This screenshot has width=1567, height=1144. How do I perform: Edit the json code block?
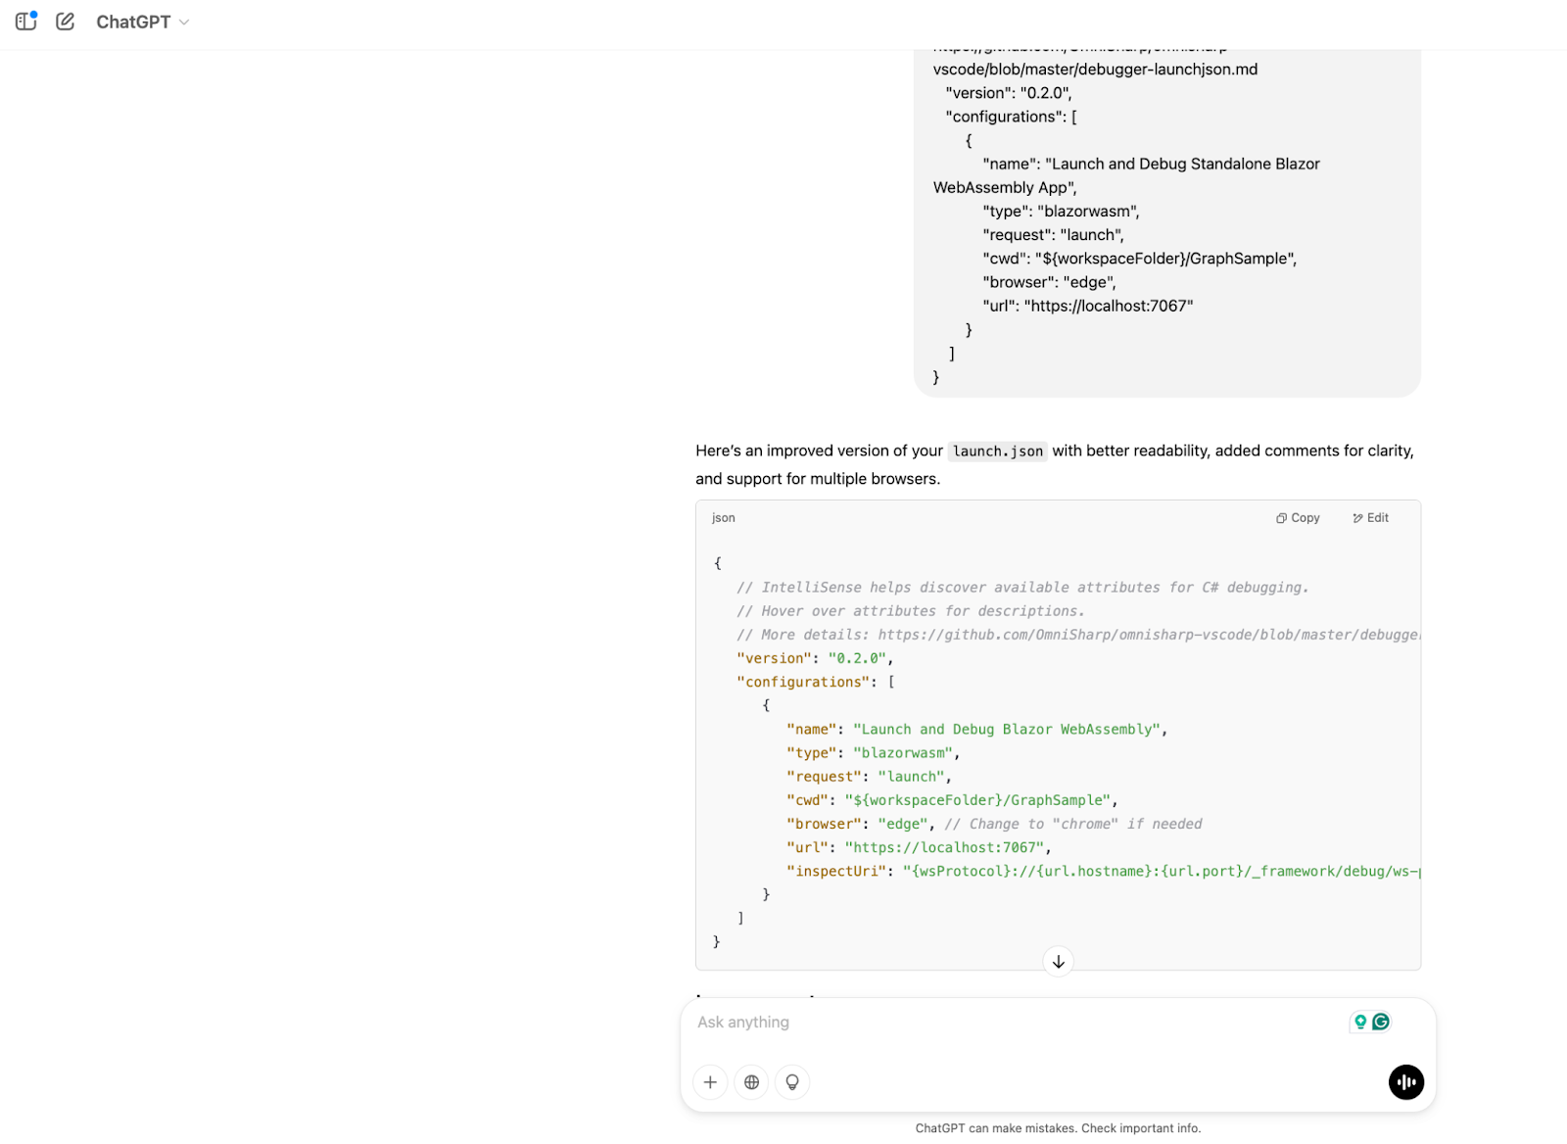1370,518
